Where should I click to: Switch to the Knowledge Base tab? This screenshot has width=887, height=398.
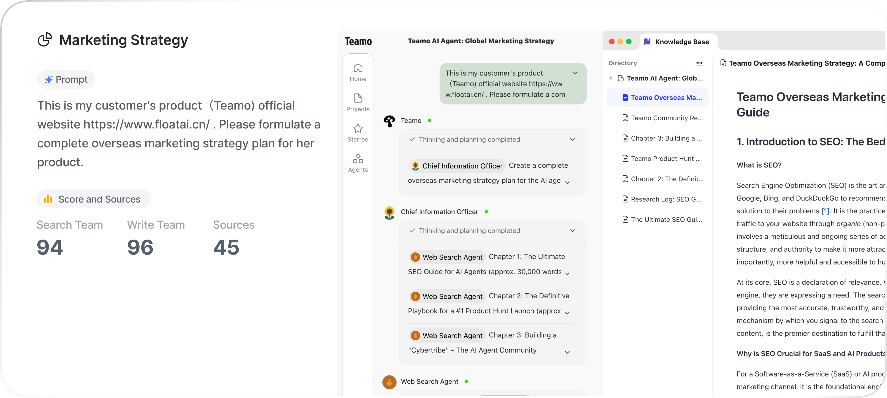(x=678, y=42)
